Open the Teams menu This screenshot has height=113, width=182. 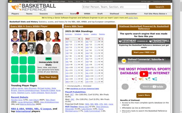pyautogui.click(x=29, y=14)
